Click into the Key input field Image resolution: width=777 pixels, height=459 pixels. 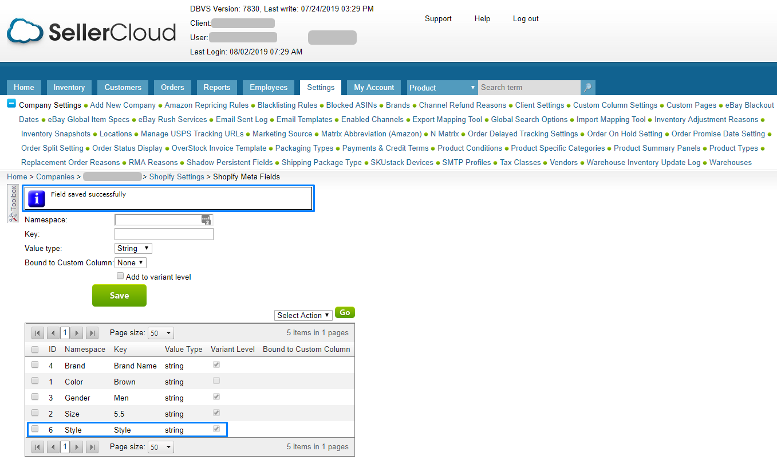(164, 234)
